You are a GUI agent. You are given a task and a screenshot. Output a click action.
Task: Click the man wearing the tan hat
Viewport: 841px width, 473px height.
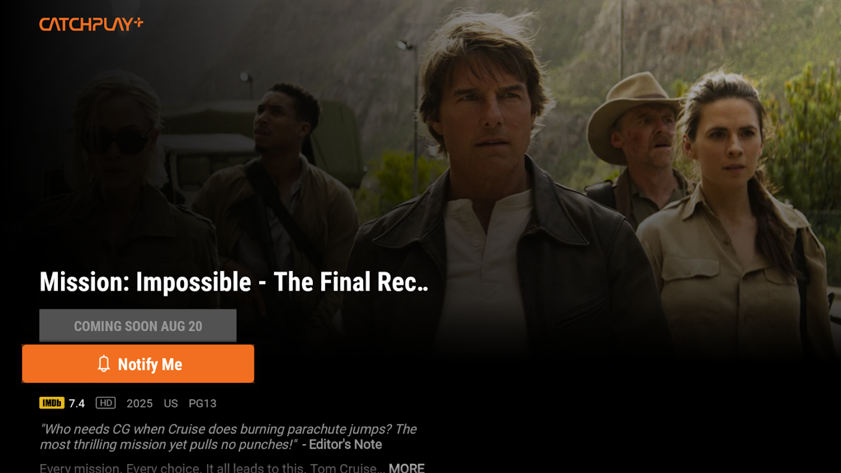(636, 148)
